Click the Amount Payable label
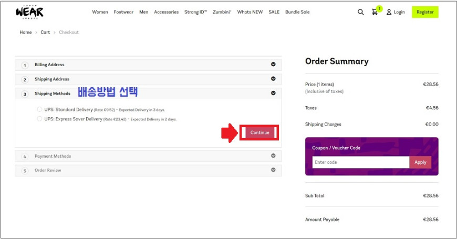The width and height of the screenshot is (457, 239). (x=322, y=220)
